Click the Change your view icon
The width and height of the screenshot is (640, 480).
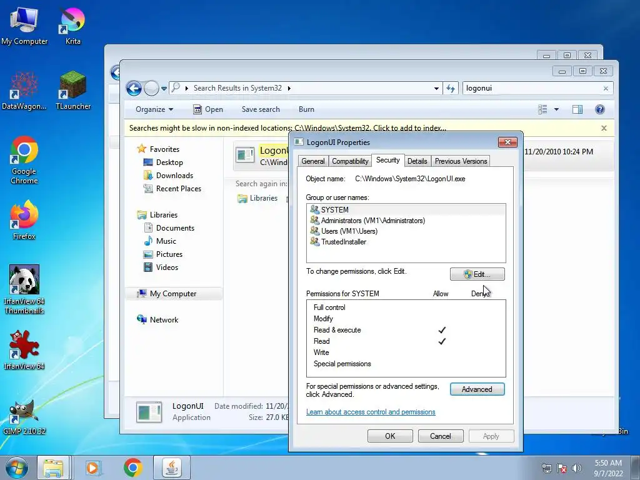542,109
